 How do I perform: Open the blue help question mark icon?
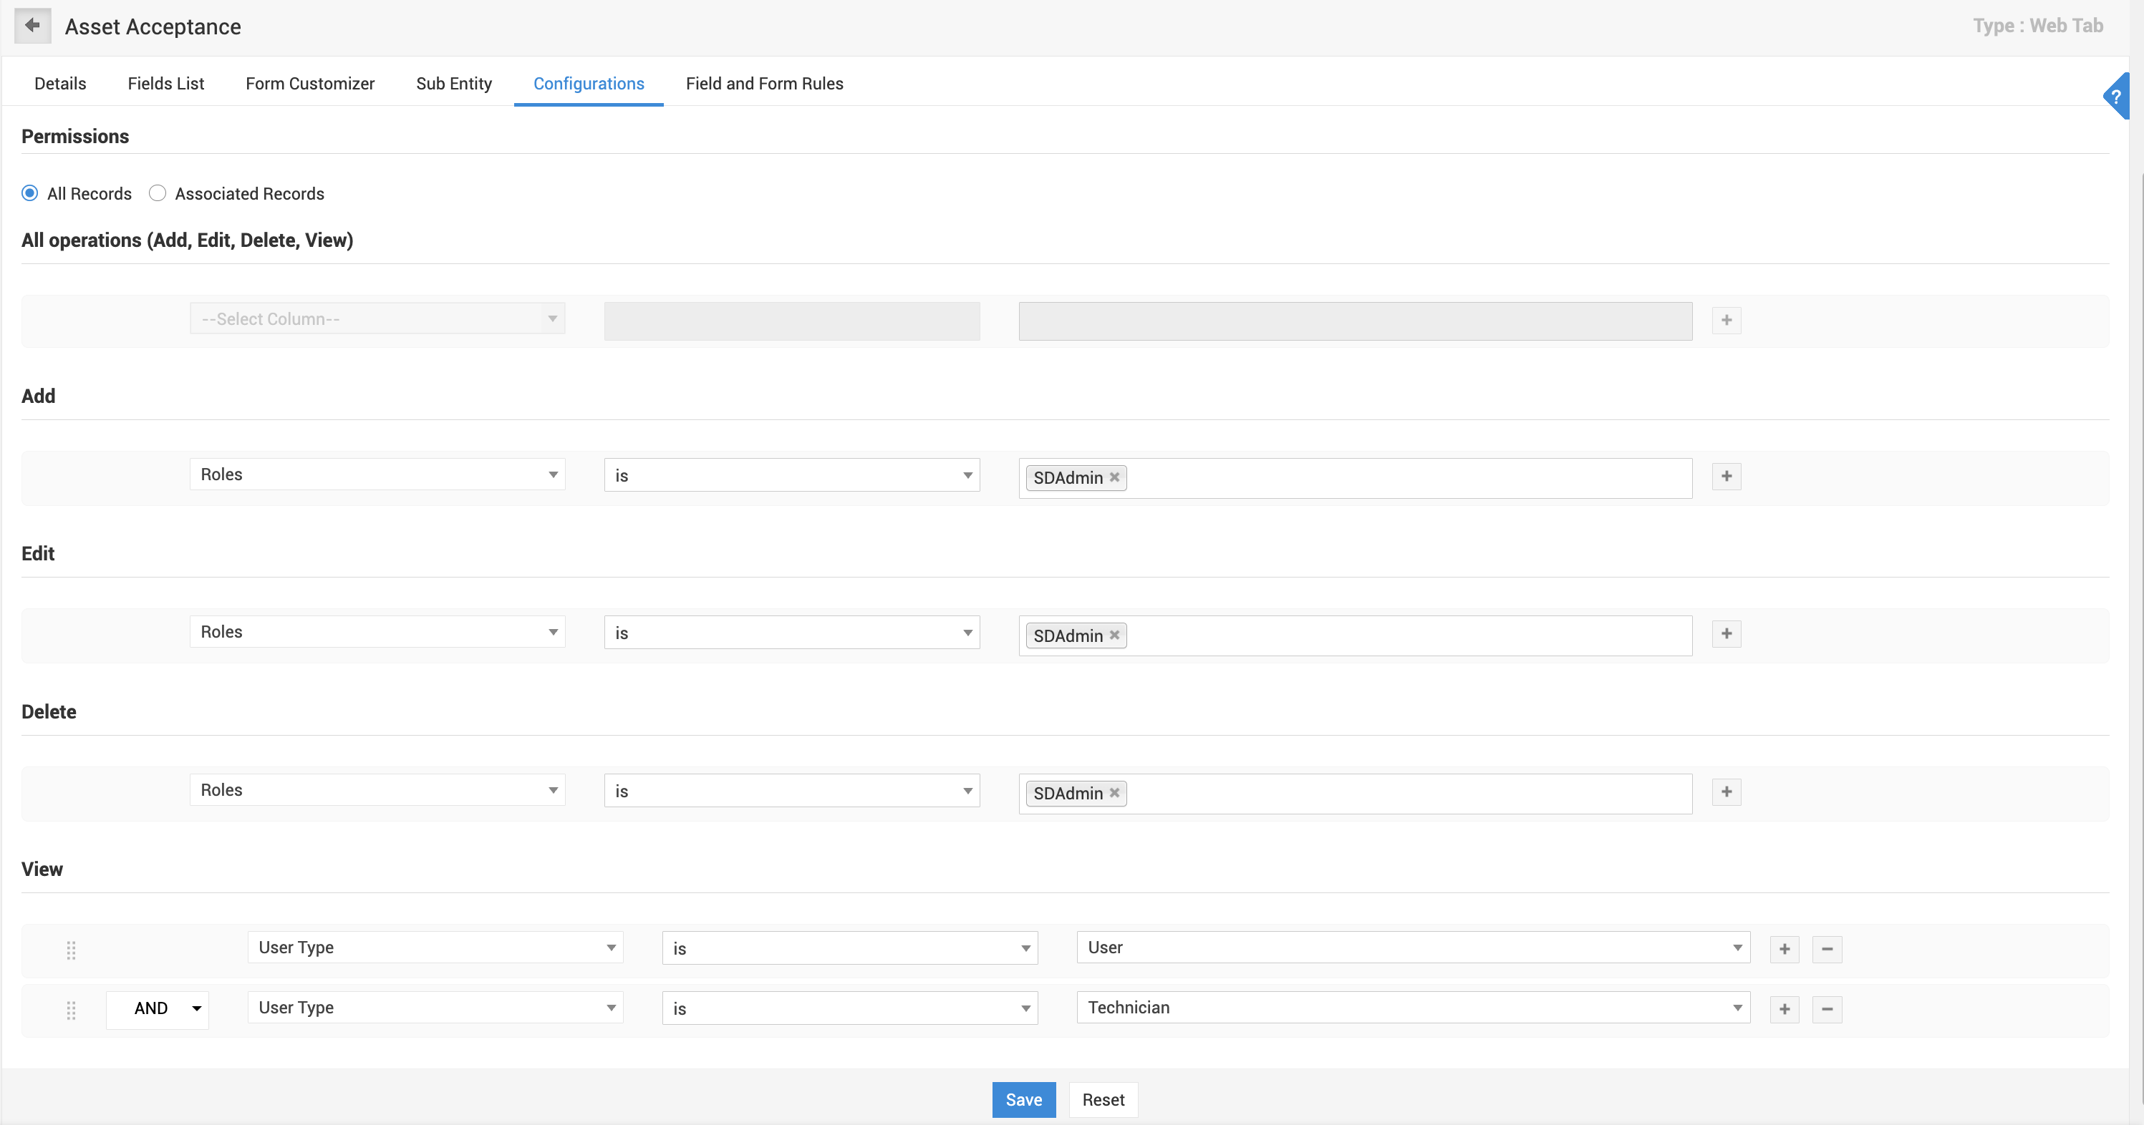point(2115,96)
